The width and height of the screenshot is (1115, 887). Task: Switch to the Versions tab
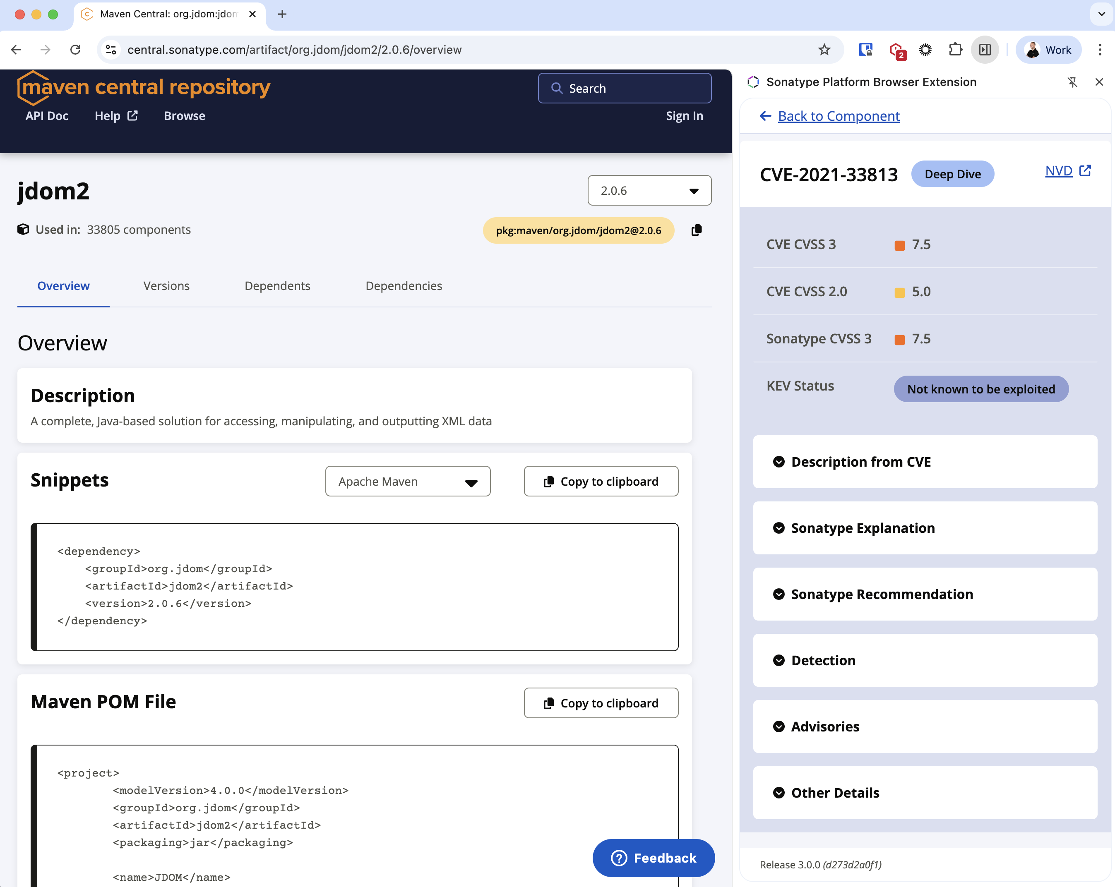[166, 286]
